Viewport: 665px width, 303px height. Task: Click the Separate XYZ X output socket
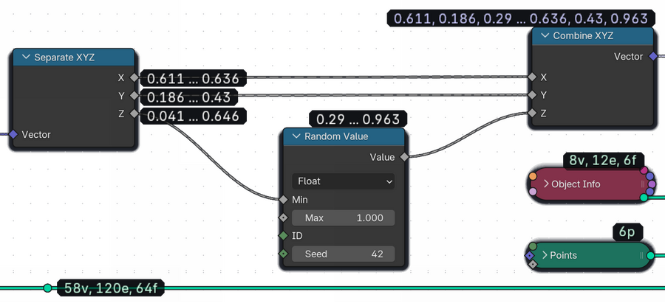coord(134,77)
